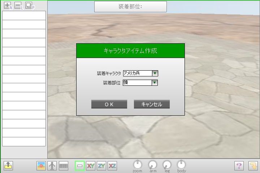Toggle the character figure display icon
The width and height of the screenshot is (260, 173).
(x=52, y=166)
